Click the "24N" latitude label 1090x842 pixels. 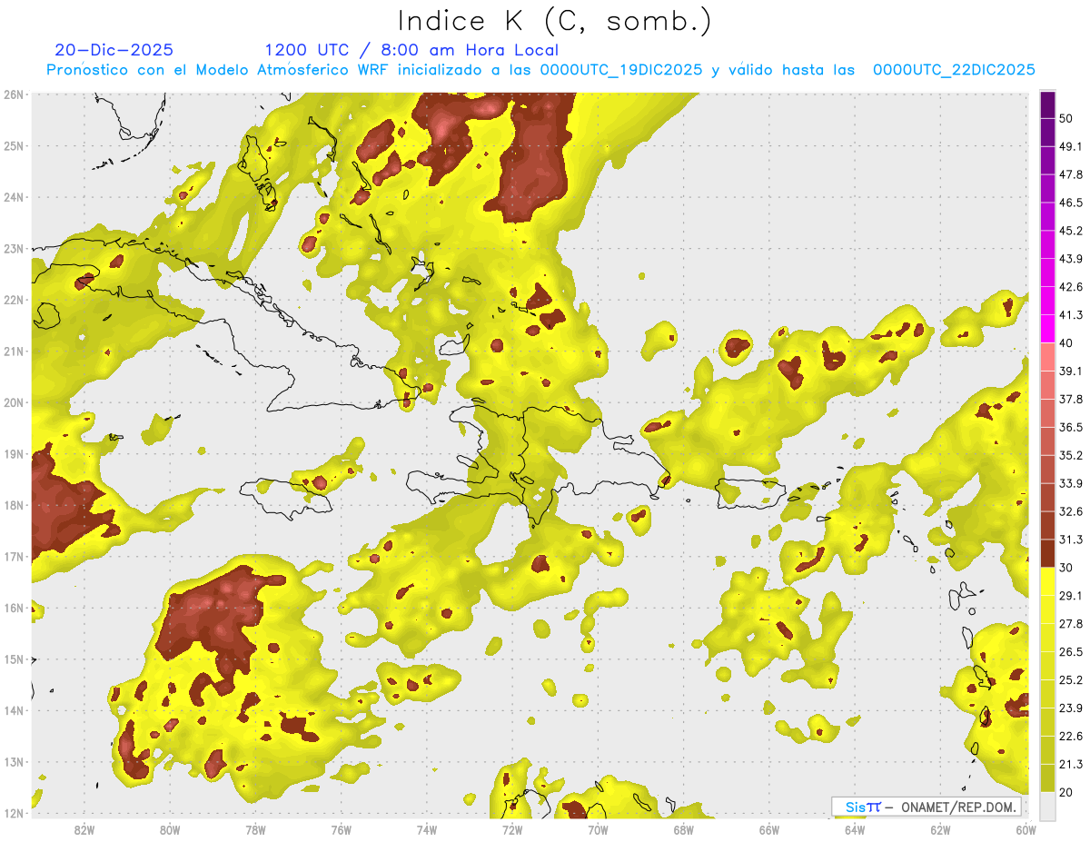(14, 197)
